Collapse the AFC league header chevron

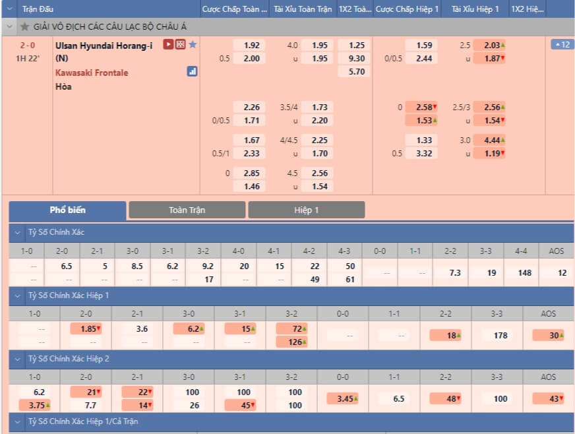tap(9, 27)
